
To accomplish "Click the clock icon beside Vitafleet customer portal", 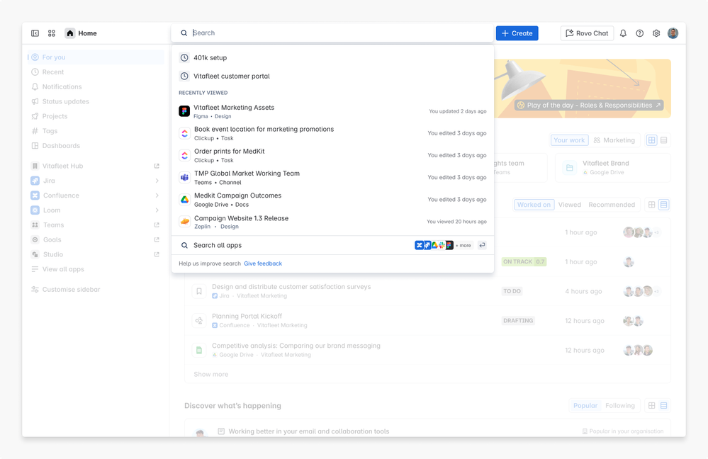I will (x=184, y=76).
